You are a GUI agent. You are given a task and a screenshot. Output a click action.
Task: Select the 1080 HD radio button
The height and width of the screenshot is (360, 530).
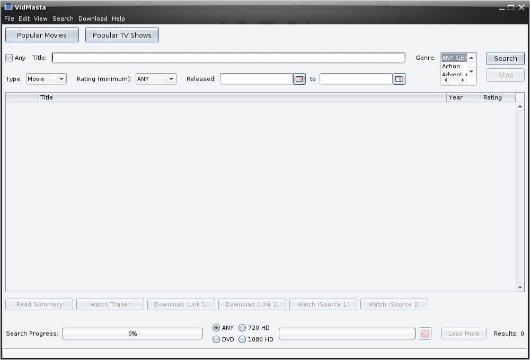[242, 339]
